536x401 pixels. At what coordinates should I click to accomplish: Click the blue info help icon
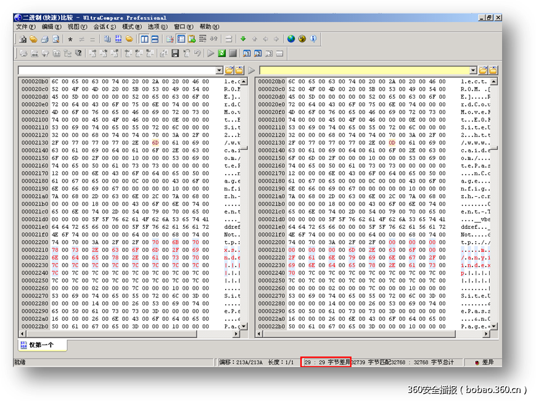[313, 39]
